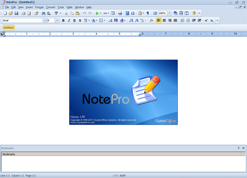247x178 pixels.
Task: Expand the spell check dropdown arrow
Action: point(61,14)
